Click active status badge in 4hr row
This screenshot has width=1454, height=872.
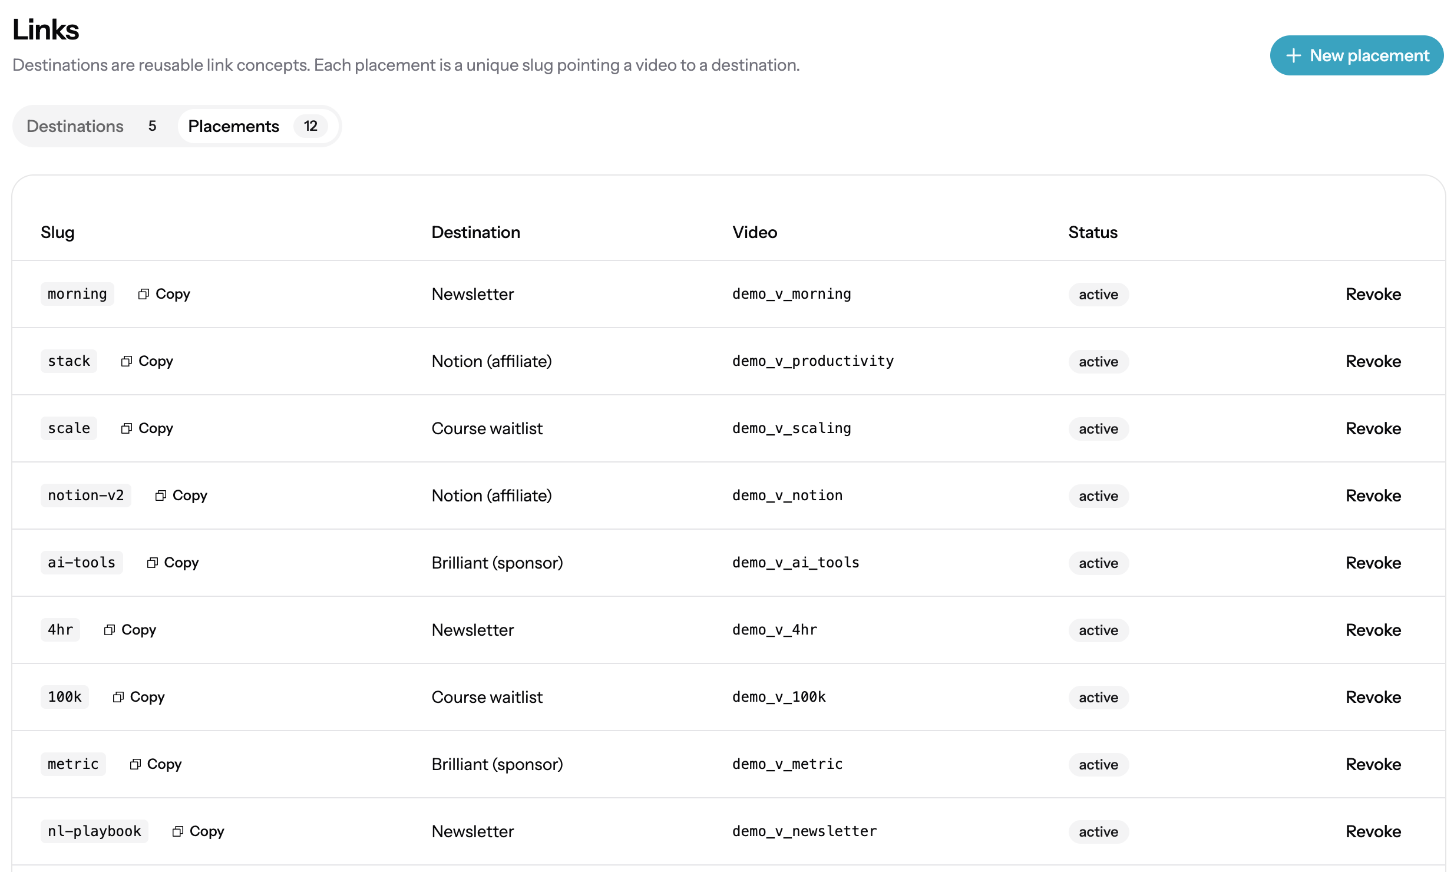pos(1098,630)
